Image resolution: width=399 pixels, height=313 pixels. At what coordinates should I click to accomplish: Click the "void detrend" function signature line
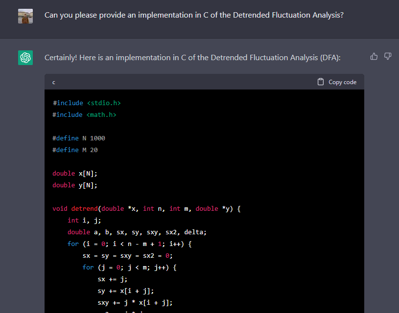[x=146, y=209]
